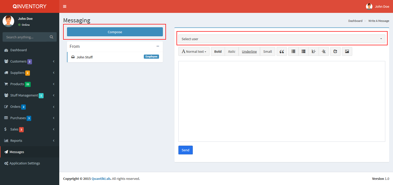393x185 pixels.
Task: Click the outdent icon
Action: pyautogui.click(x=314, y=51)
